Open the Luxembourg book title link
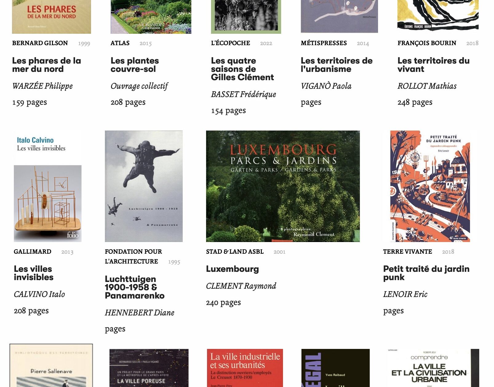 pyautogui.click(x=232, y=269)
